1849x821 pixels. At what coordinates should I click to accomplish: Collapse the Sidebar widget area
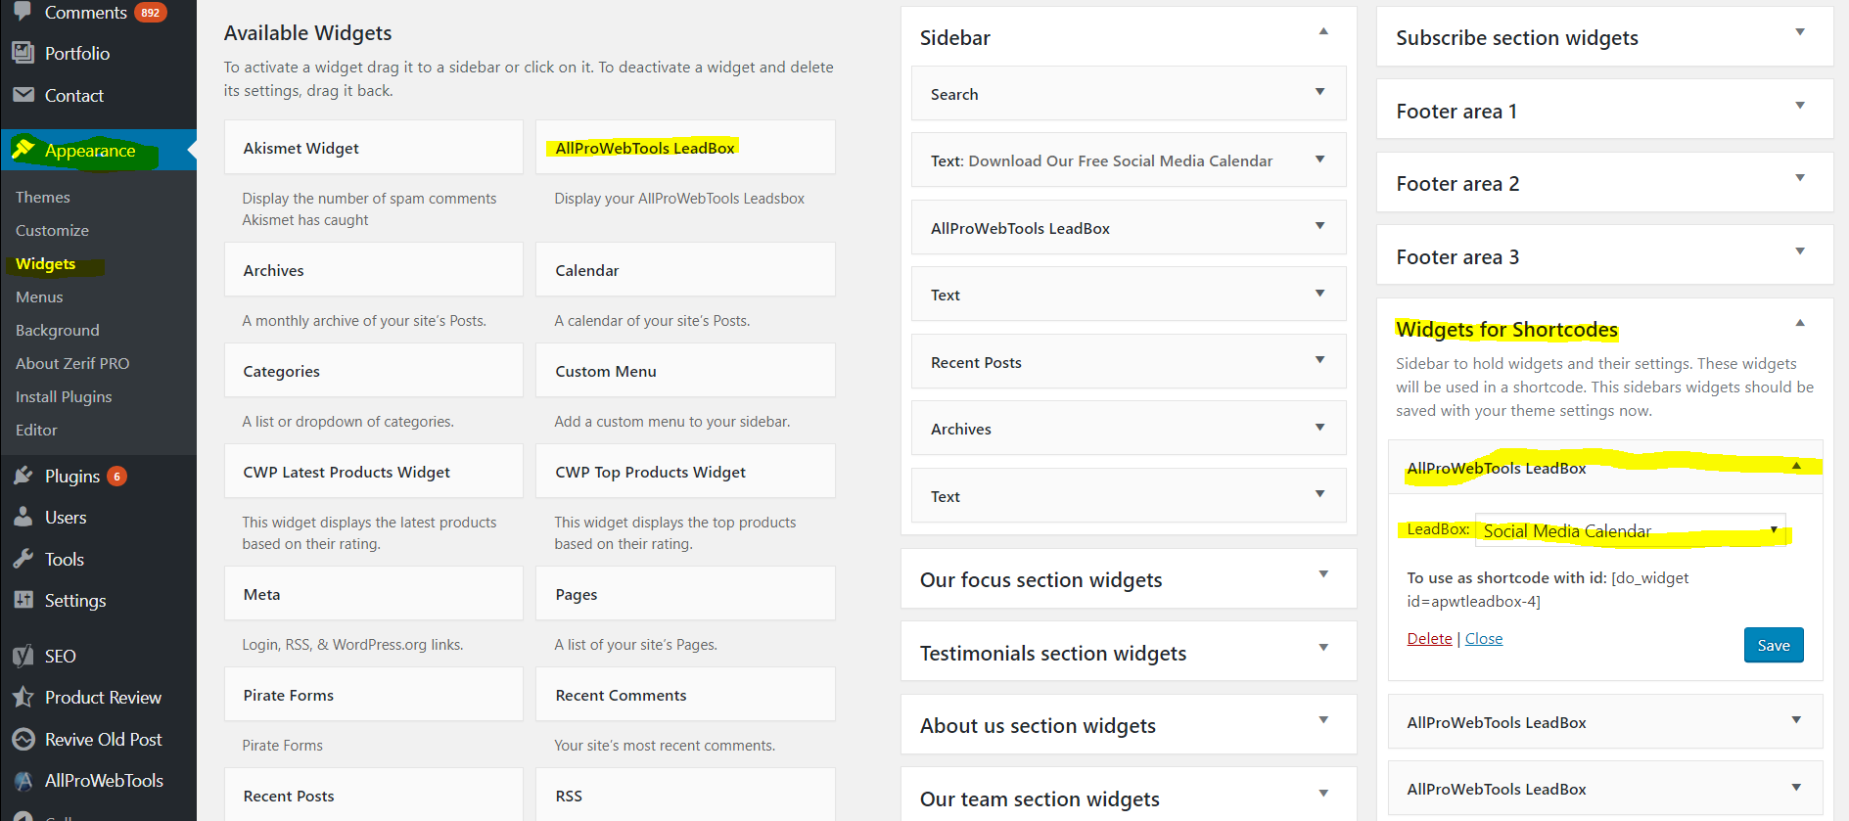point(1323,31)
